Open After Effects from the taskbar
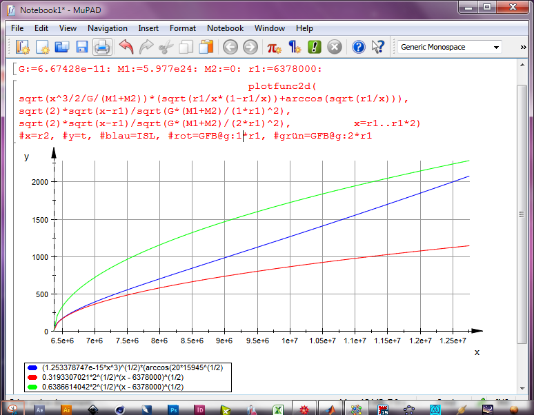534x415 pixels. click(x=40, y=409)
